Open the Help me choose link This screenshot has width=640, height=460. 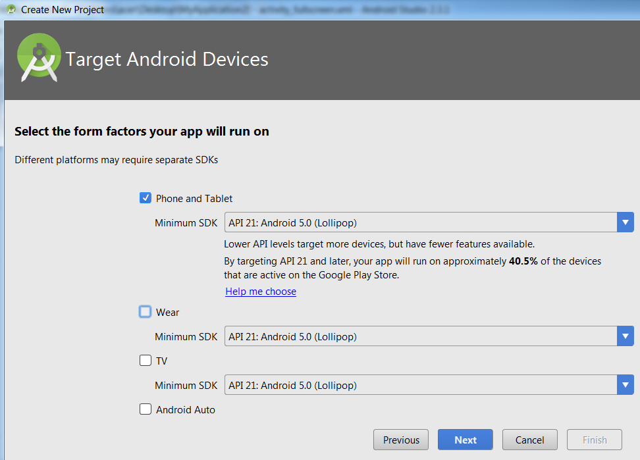point(261,291)
